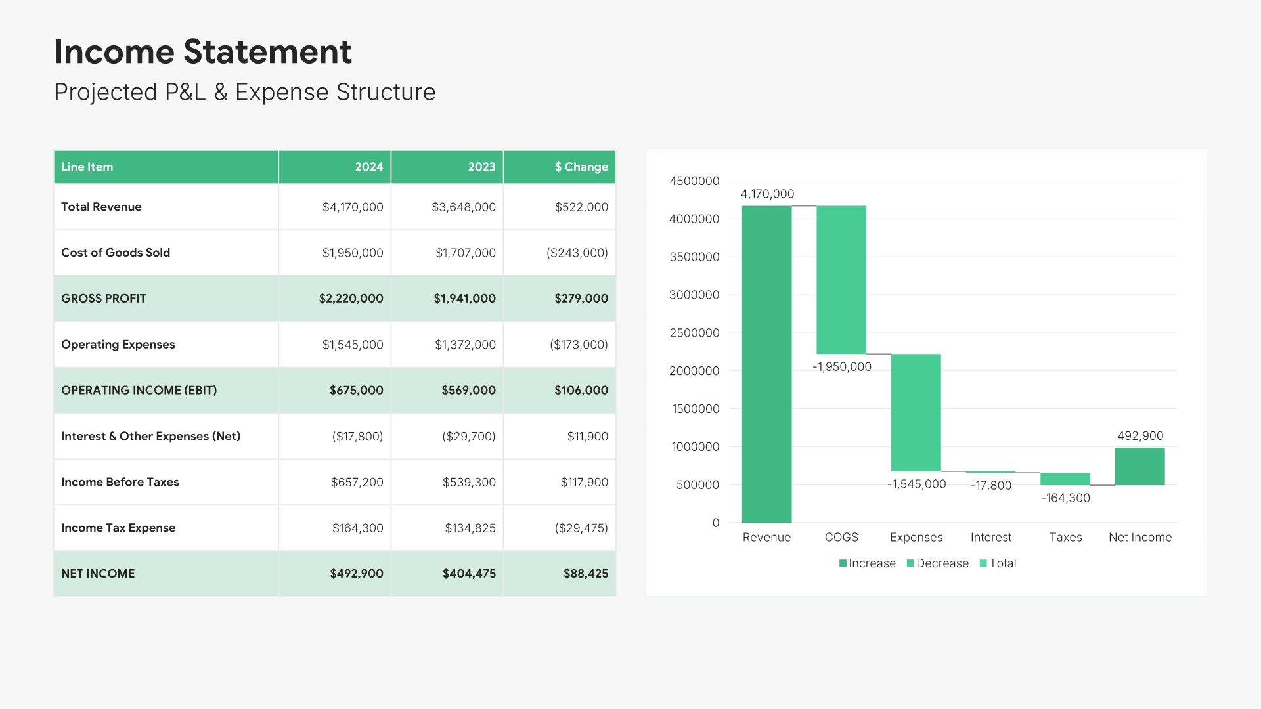Viewport: 1261px width, 709px height.
Task: Select the Projected P&L subtitle text
Action: point(244,92)
